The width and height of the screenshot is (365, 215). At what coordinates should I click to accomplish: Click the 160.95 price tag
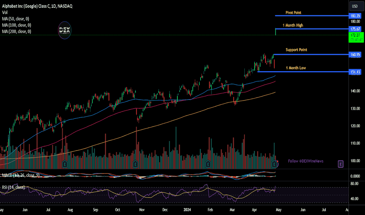pyautogui.click(x=355, y=55)
